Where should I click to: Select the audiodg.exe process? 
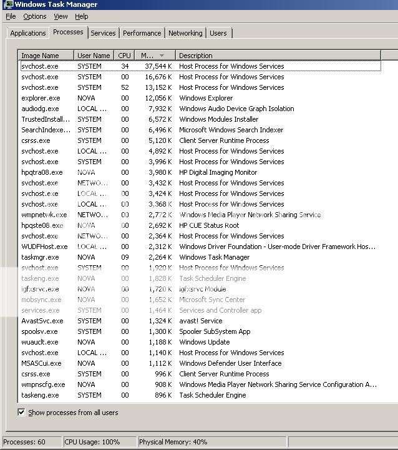[x=201, y=109]
